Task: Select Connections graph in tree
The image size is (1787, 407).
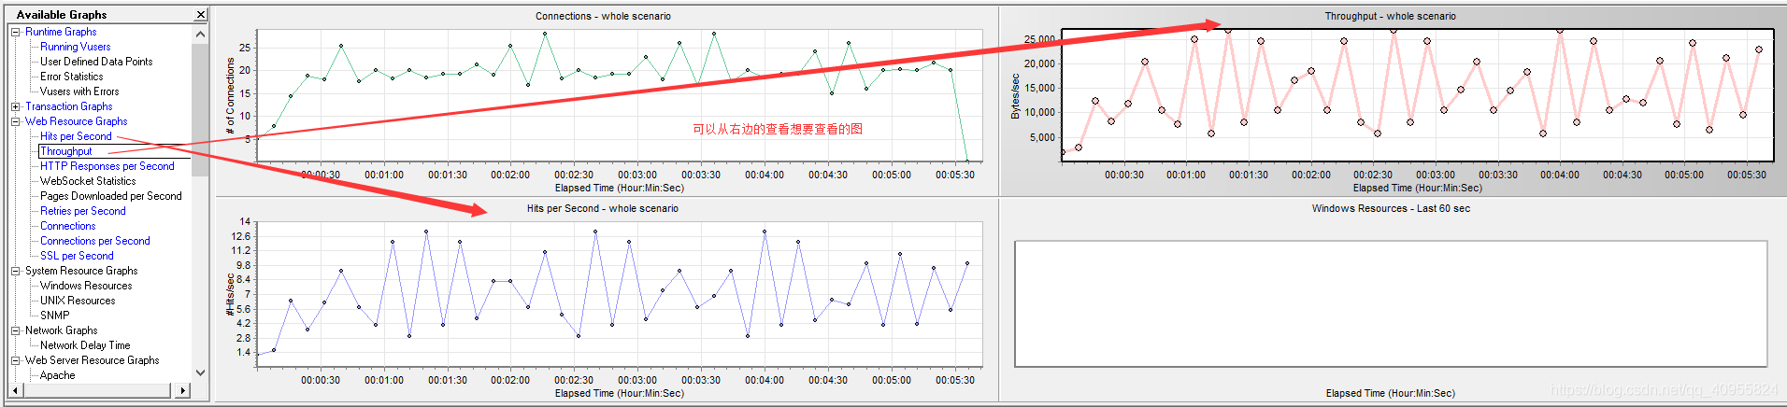Action: coord(67,226)
